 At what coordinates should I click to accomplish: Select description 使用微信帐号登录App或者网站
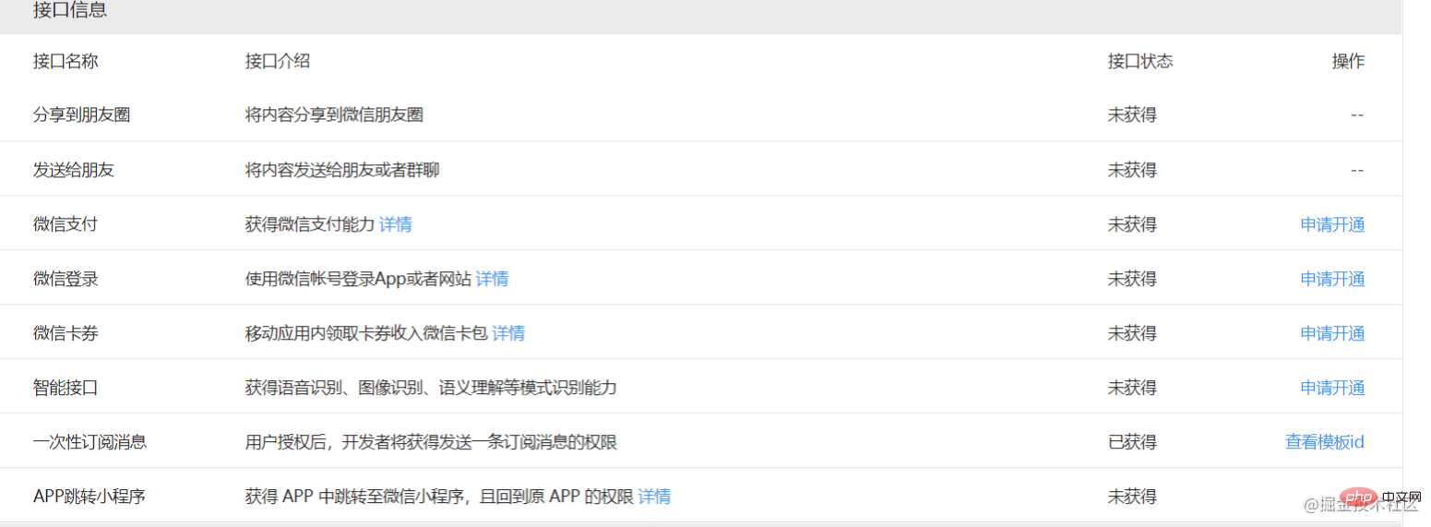coord(359,279)
